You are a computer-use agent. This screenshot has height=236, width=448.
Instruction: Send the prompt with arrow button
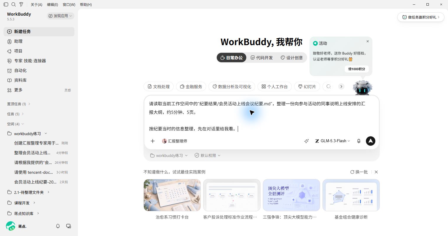pyautogui.click(x=371, y=141)
